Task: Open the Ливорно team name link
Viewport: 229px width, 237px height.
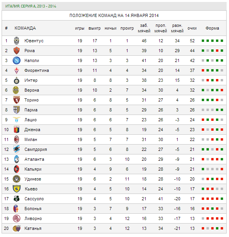Action: (33, 218)
